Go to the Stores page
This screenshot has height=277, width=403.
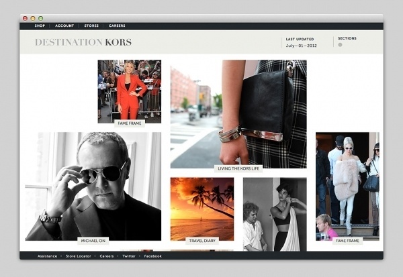click(91, 25)
